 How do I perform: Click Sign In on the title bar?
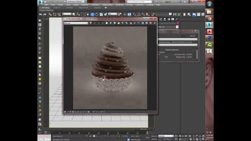point(167,2)
